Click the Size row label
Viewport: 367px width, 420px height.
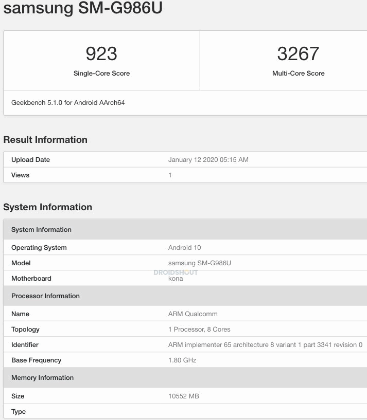[18, 396]
